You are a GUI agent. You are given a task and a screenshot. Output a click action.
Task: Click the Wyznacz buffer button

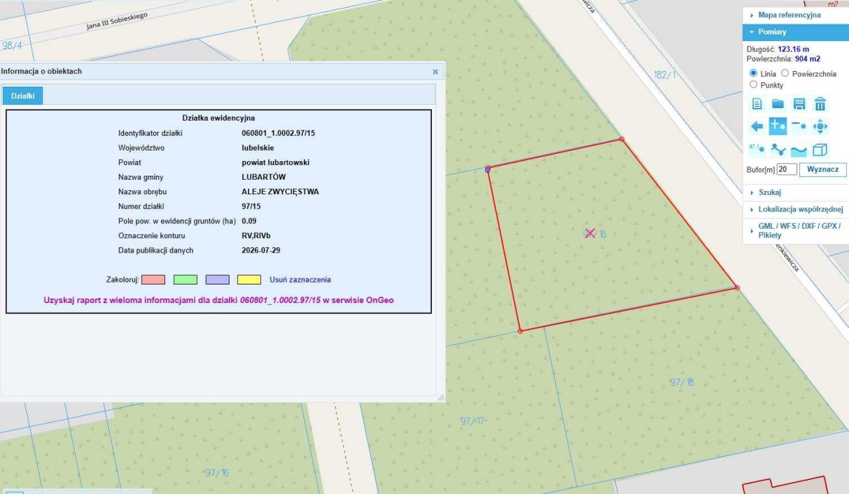click(822, 169)
